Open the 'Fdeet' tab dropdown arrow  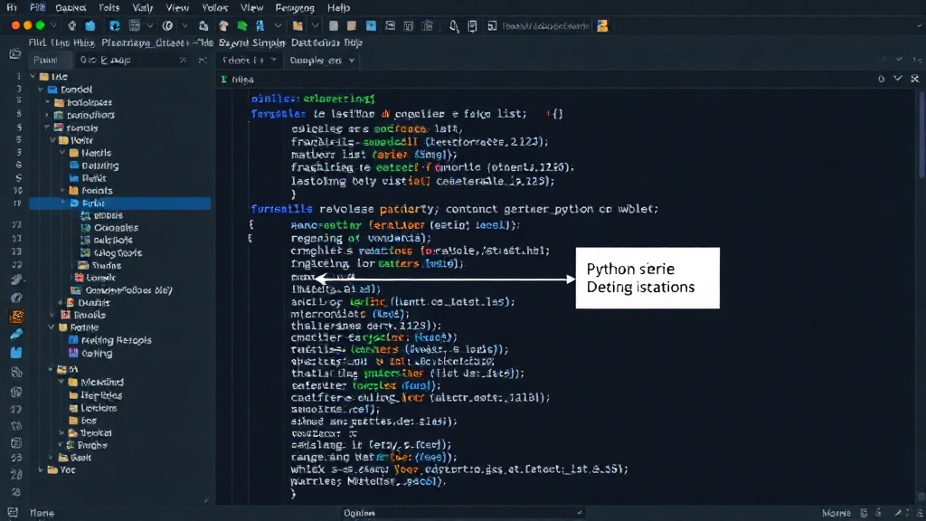tap(273, 61)
